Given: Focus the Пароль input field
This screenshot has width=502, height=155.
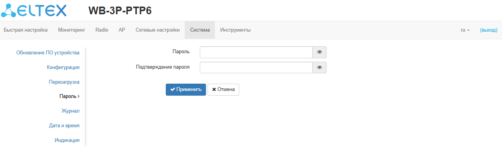Looking at the screenshot, I should click(x=256, y=52).
